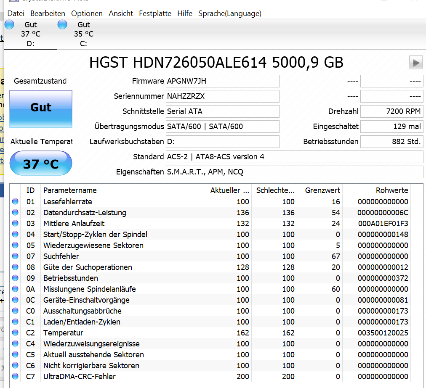Click status icon of Start/Stopp-Zyklen row

pos(15,235)
